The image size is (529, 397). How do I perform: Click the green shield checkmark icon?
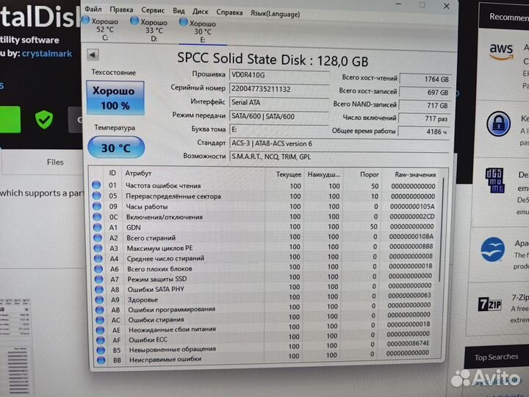[44, 119]
